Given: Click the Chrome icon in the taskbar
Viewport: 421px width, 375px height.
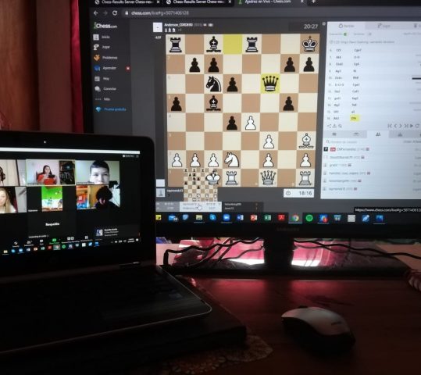Looking at the screenshot, I should click(x=295, y=218).
